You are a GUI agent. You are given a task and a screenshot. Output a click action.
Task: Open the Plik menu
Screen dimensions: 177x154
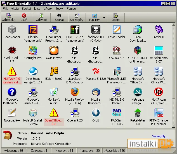point(5,9)
